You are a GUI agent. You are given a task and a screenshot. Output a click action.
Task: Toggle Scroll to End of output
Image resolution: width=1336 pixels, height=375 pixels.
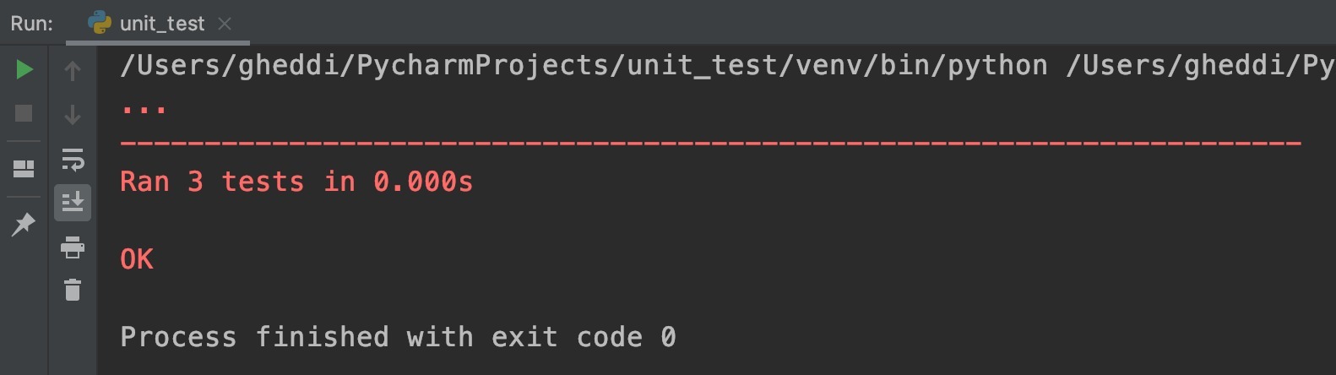[73, 203]
